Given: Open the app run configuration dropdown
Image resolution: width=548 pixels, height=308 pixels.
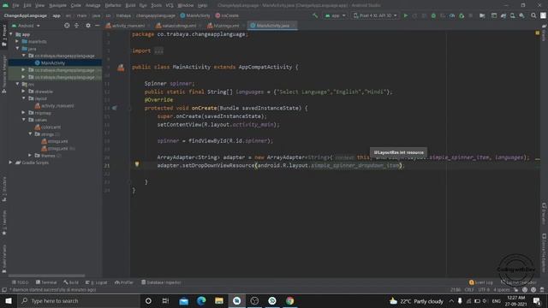Looking at the screenshot, I should pyautogui.click(x=335, y=15).
